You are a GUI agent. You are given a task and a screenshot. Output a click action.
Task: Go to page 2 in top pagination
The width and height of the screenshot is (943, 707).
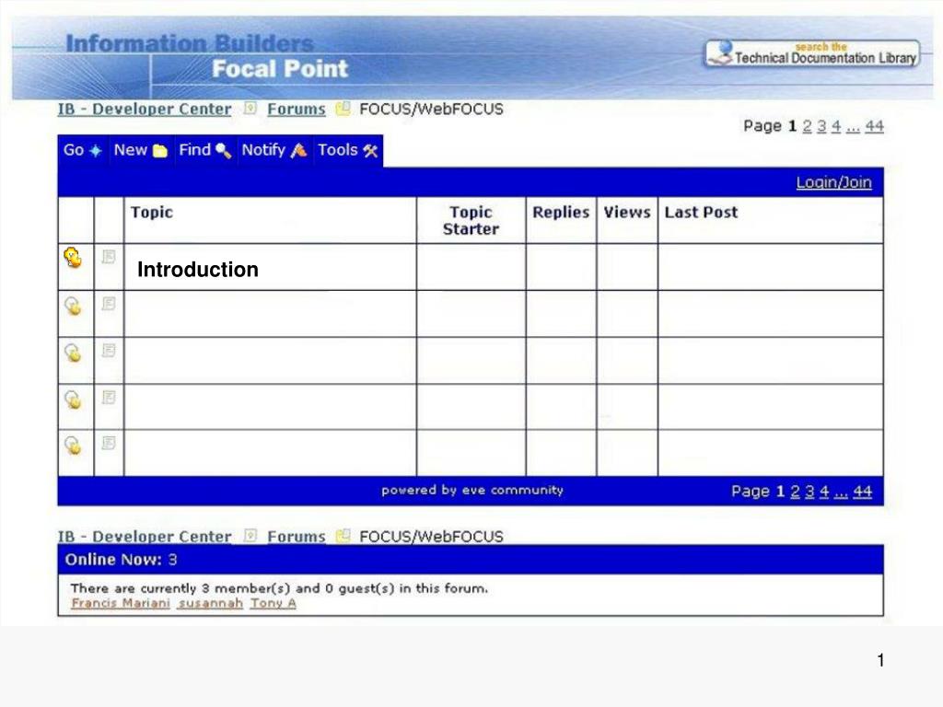point(807,126)
